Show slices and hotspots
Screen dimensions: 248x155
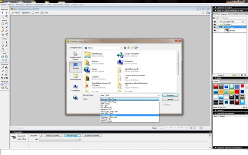click(7, 60)
